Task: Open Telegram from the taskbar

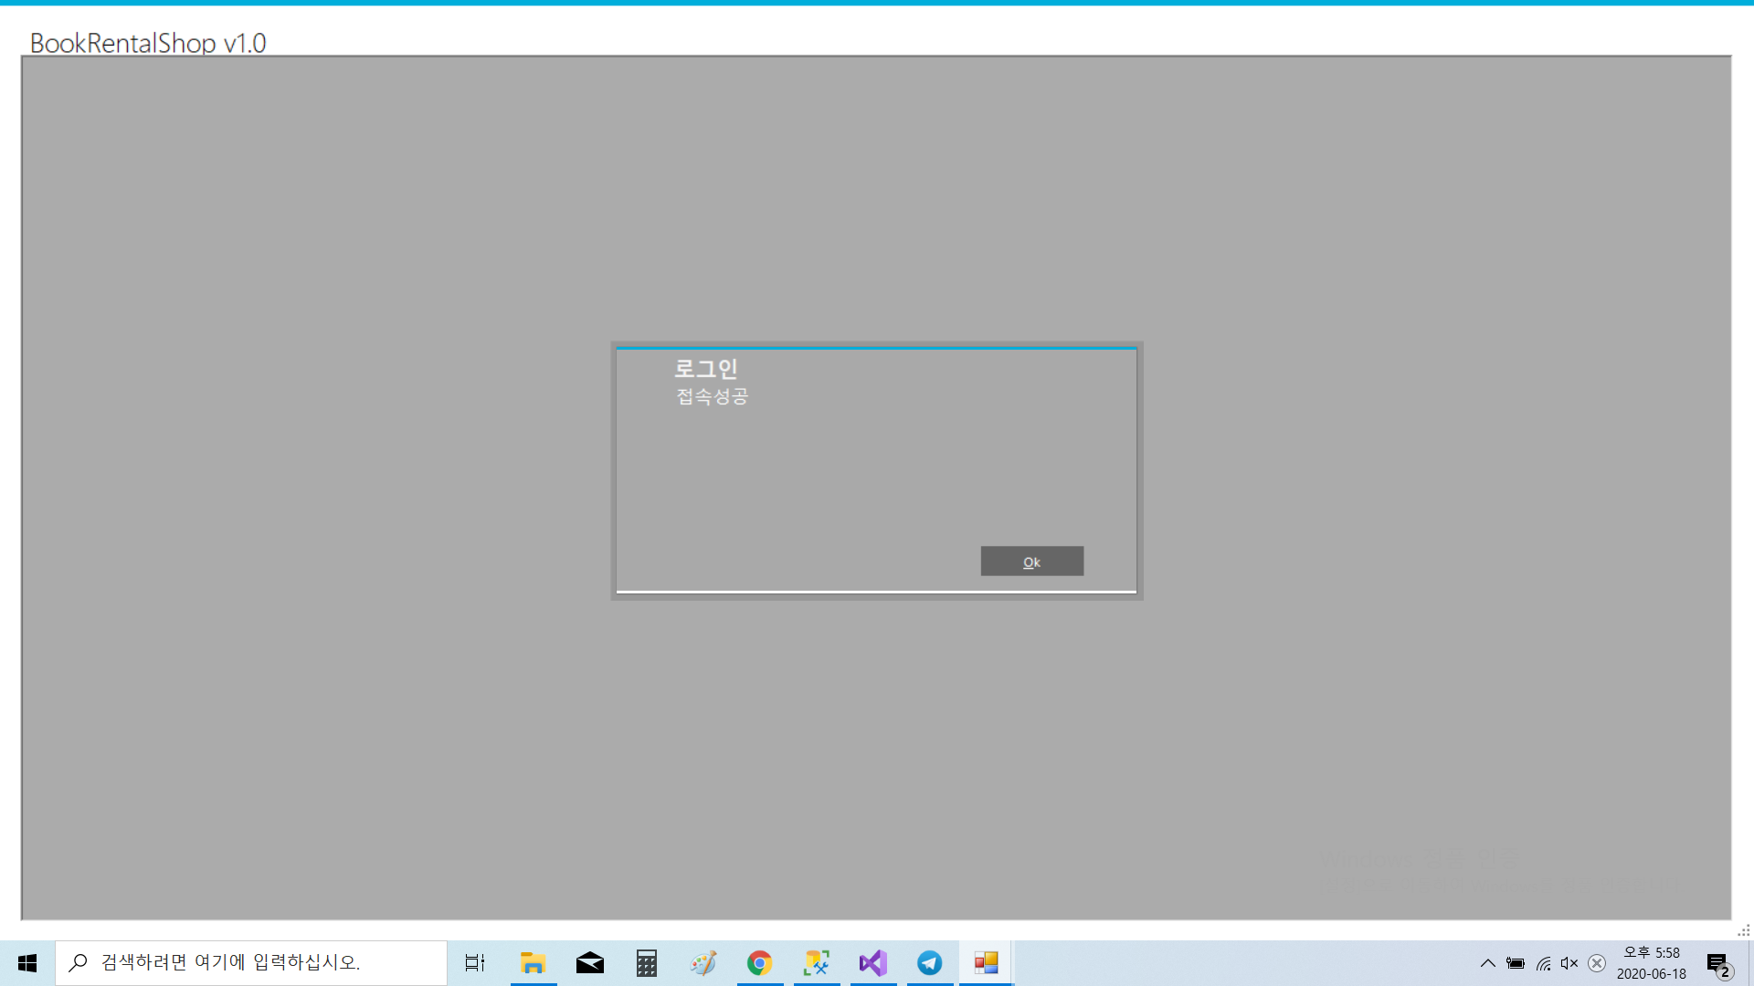Action: (929, 963)
